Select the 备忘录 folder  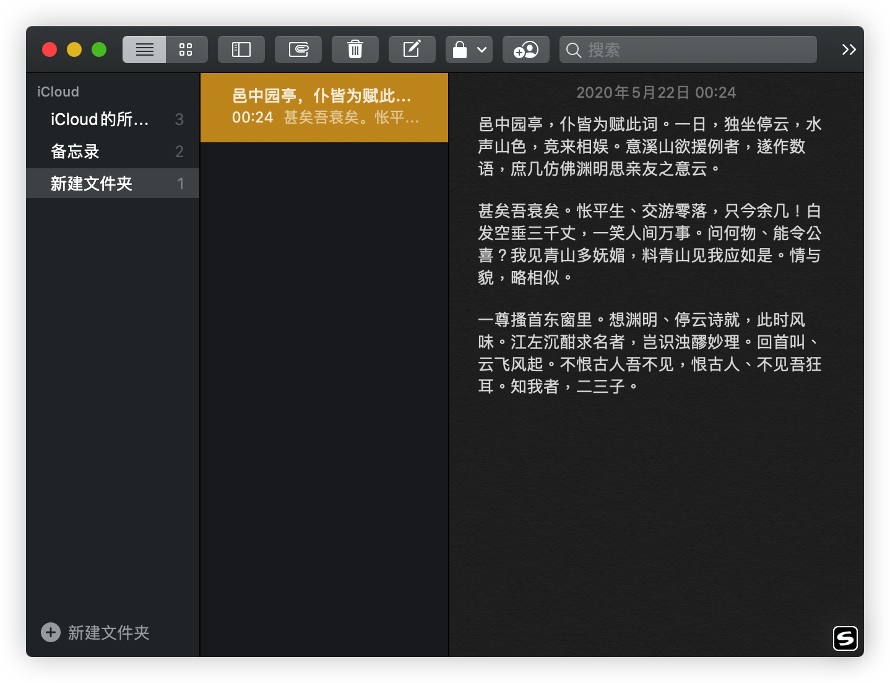[x=75, y=152]
